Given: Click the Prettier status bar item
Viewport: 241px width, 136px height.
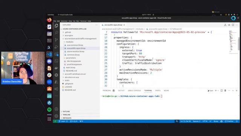Looking at the screenshot, I should click(229, 121).
